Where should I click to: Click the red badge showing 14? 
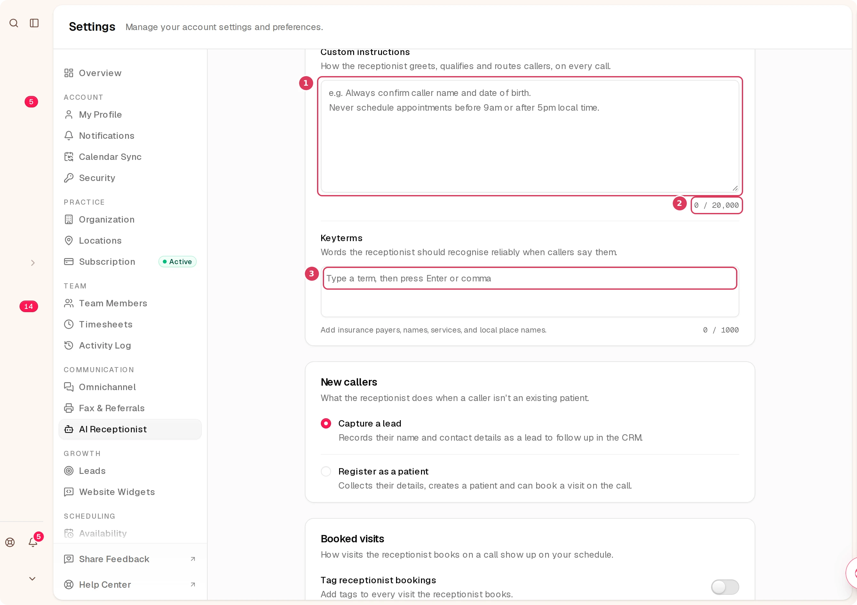[29, 307]
